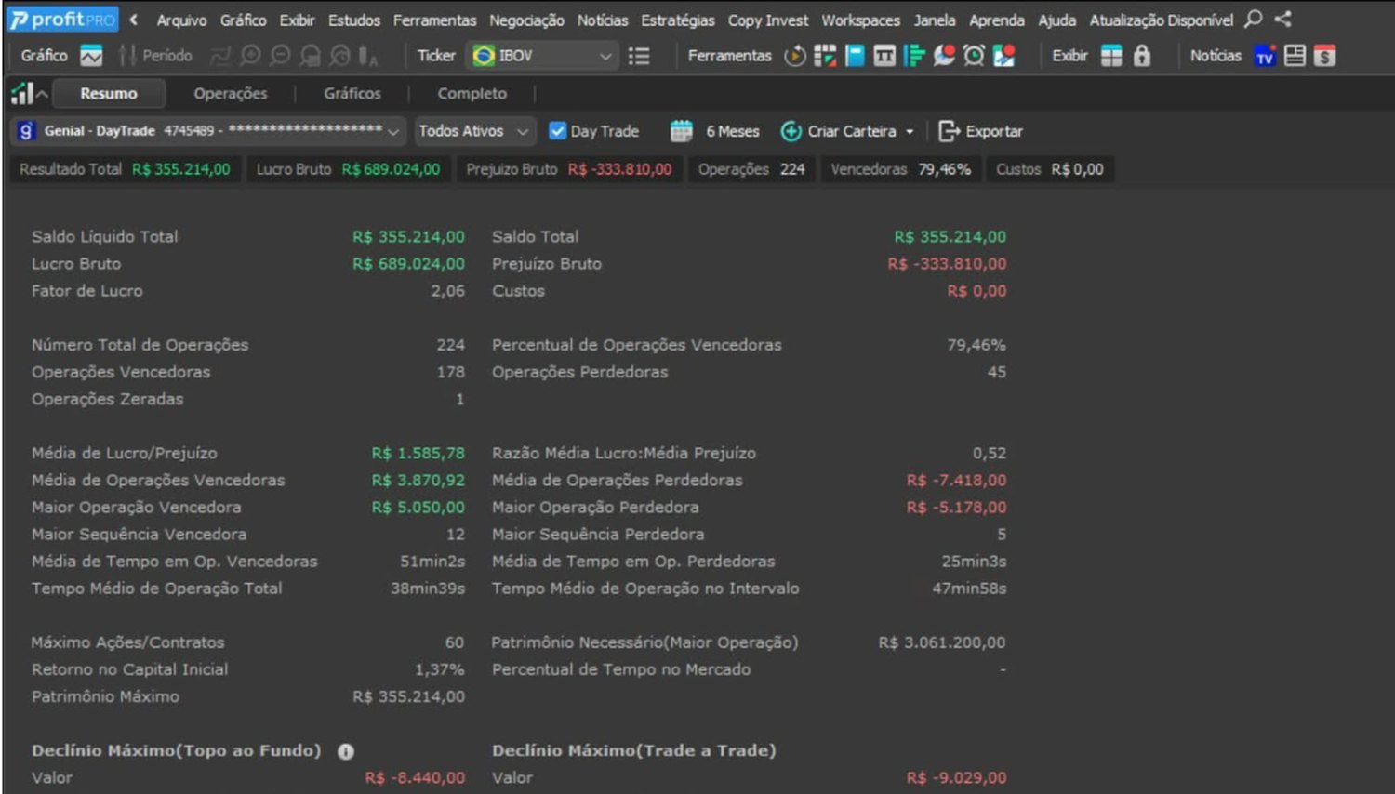Screen dimensions: 1395x794
Task: Click the Prejuízo Bruto summary box
Action: point(568,169)
